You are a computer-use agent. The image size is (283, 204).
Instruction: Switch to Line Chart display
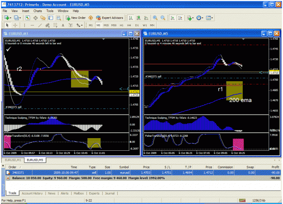[x=146, y=18]
